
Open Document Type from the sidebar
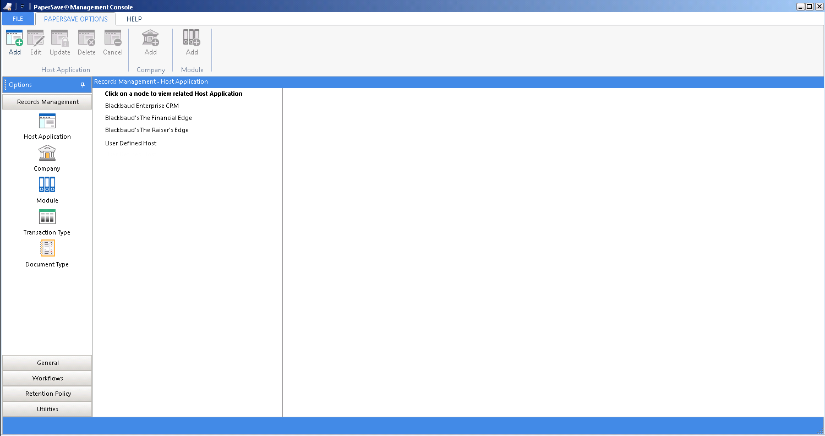[x=47, y=249]
